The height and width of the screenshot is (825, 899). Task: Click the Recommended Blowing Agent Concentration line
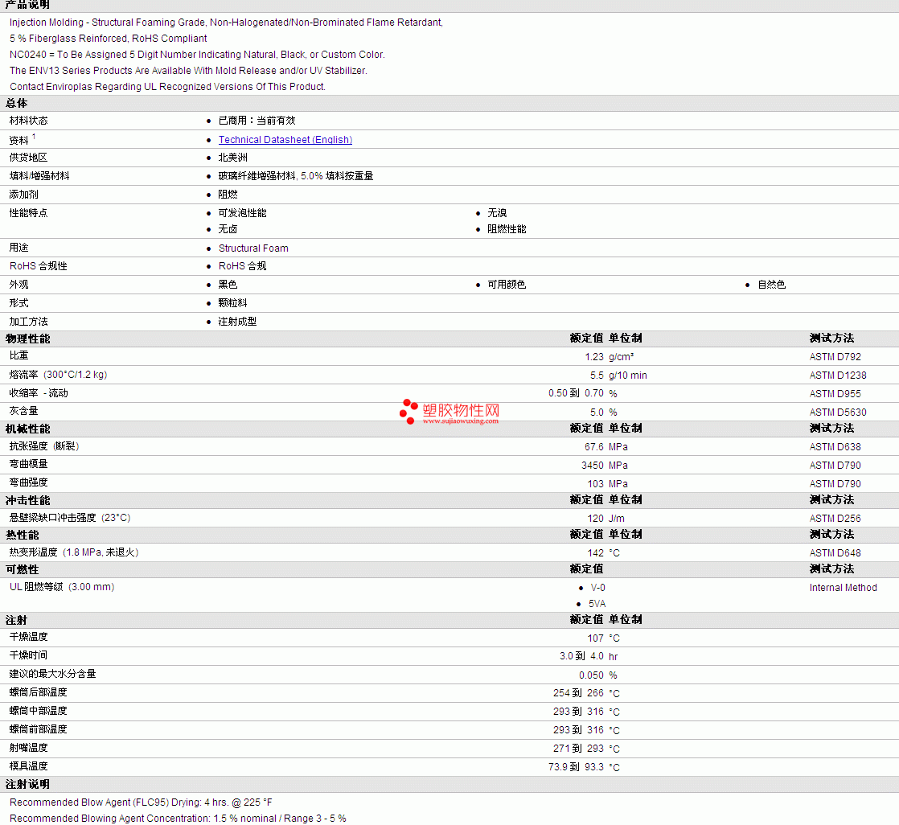click(178, 818)
